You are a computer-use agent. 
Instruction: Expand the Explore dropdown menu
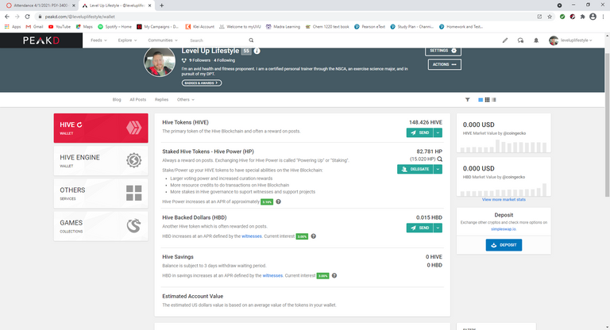[128, 40]
